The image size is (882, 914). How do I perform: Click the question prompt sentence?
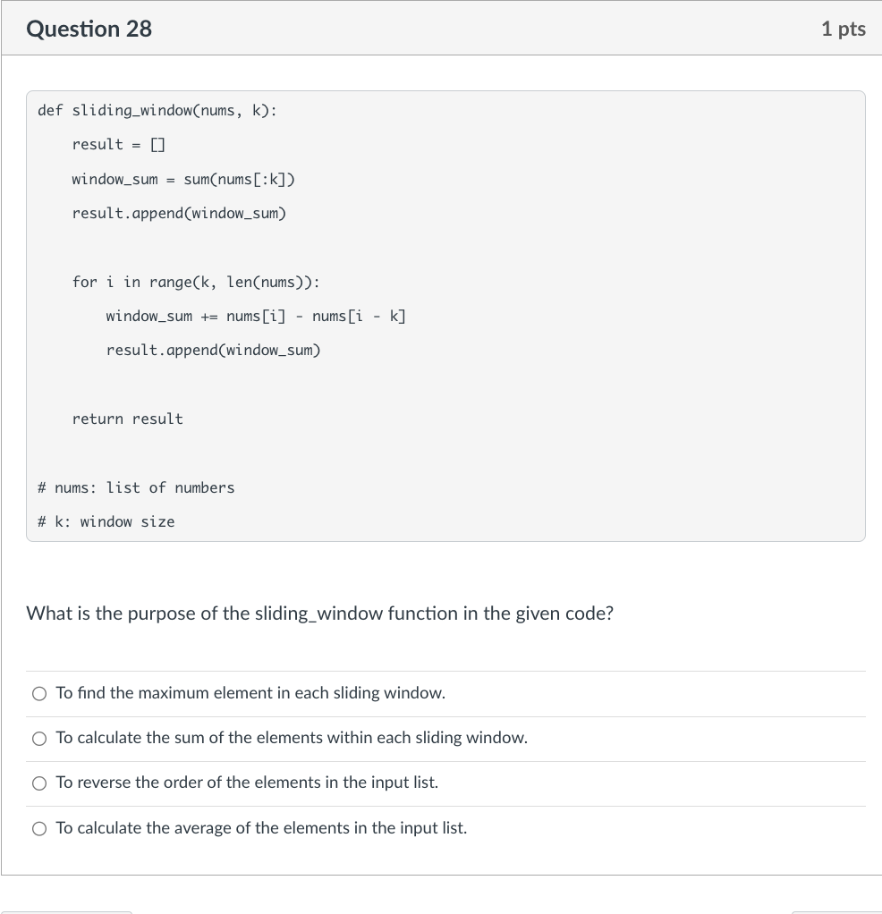point(319,614)
